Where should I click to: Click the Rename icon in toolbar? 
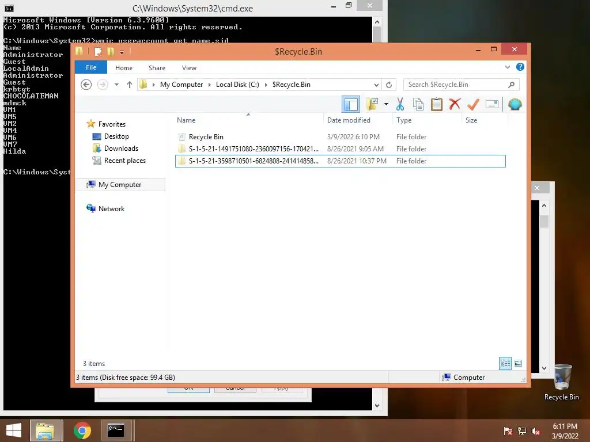492,104
